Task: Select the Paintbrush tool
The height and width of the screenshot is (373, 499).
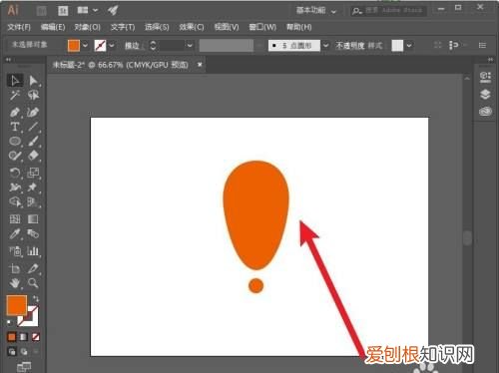Action: point(33,141)
